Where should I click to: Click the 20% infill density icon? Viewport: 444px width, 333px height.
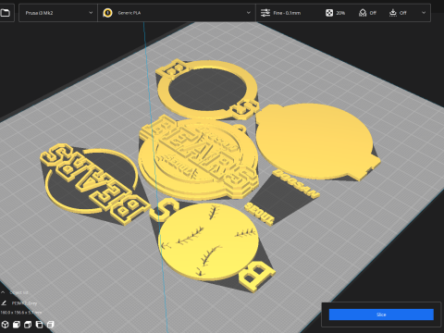tap(329, 13)
